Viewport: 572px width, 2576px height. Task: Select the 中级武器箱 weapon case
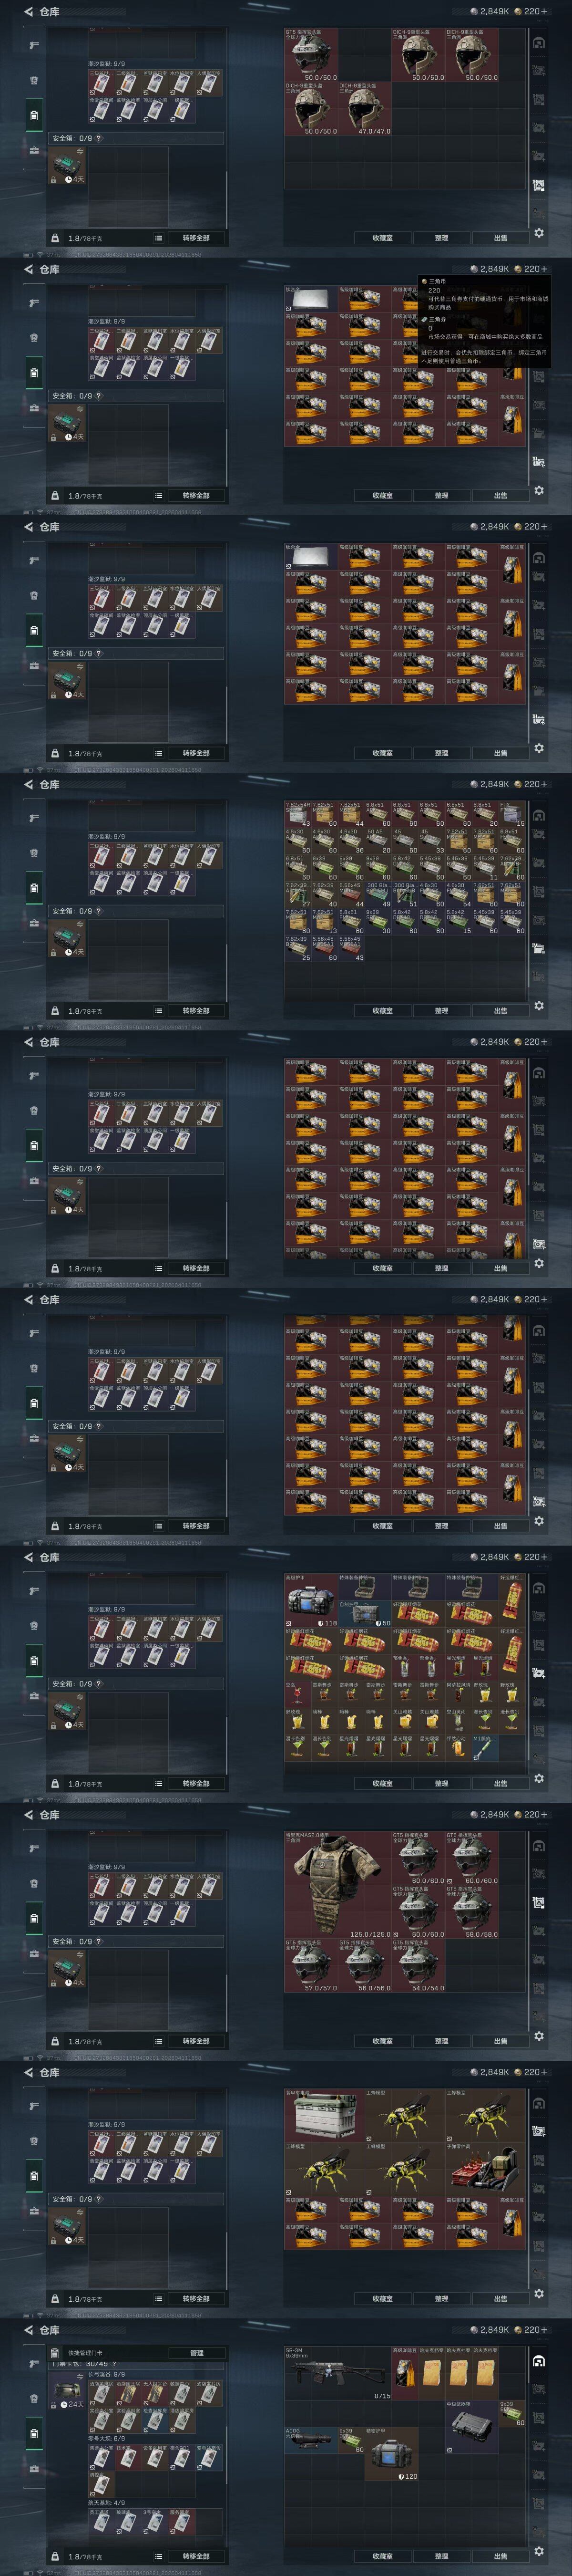pos(471,2427)
